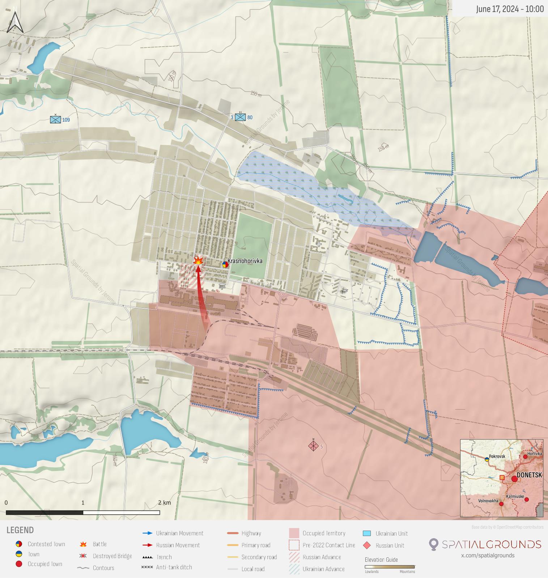Click the Pre-2022 Contact Line swatch
The width and height of the screenshot is (548, 578).
(x=294, y=545)
